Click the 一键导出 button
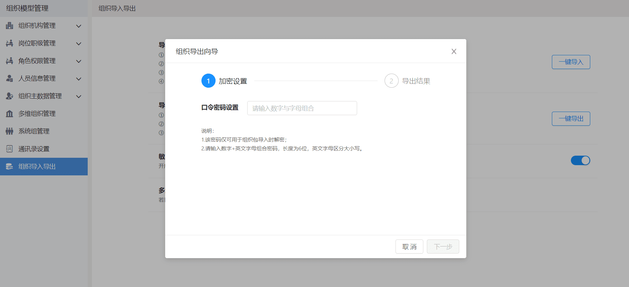The width and height of the screenshot is (629, 287). click(571, 119)
